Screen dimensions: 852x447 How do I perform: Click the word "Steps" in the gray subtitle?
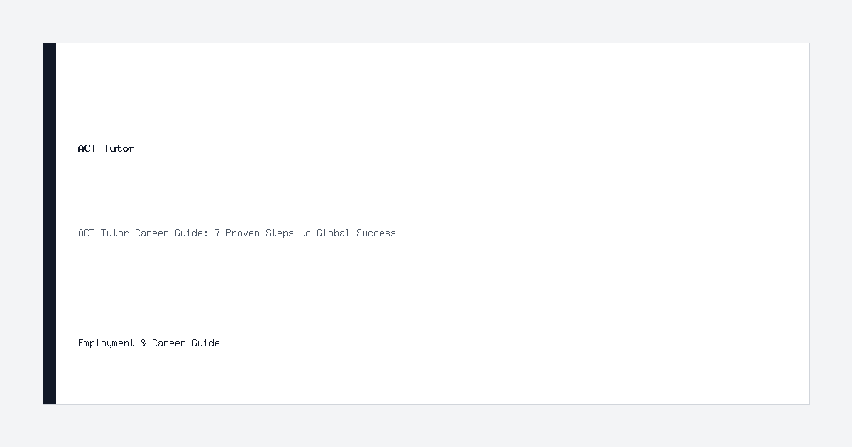[x=280, y=233]
